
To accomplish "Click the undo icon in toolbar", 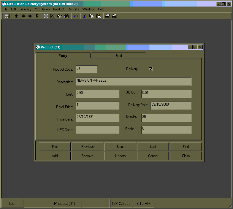I will click(x=76, y=16).
